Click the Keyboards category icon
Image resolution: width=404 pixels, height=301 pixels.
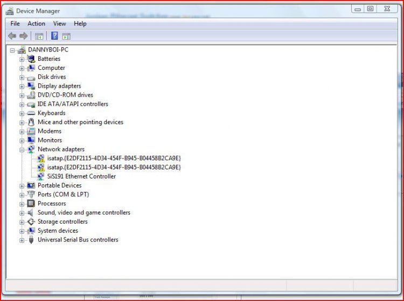(x=31, y=113)
